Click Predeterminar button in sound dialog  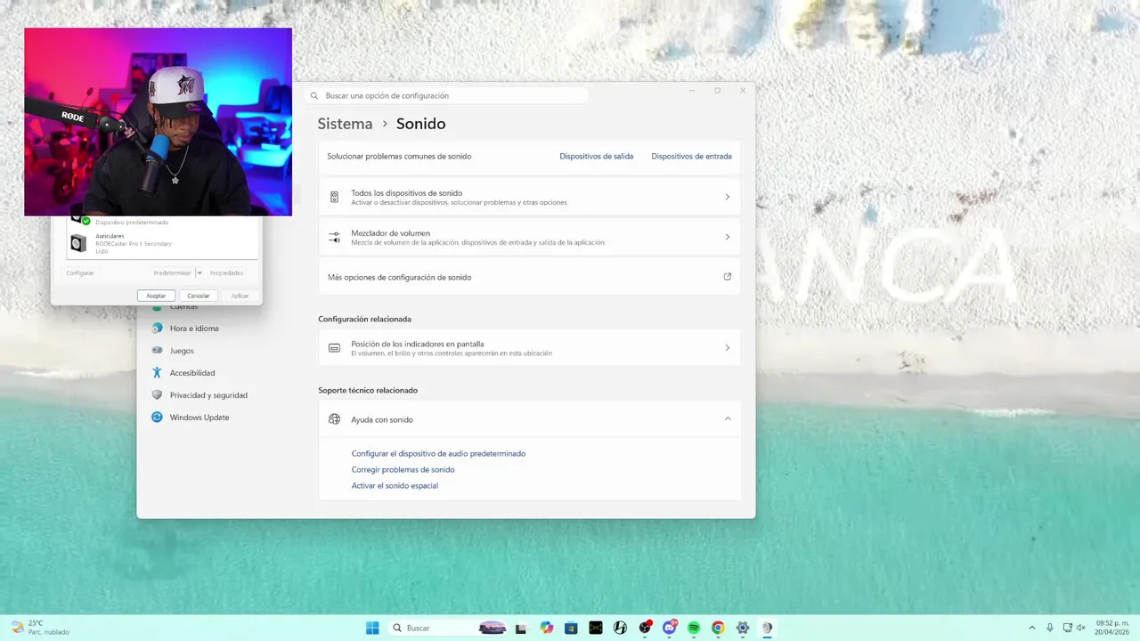(172, 273)
